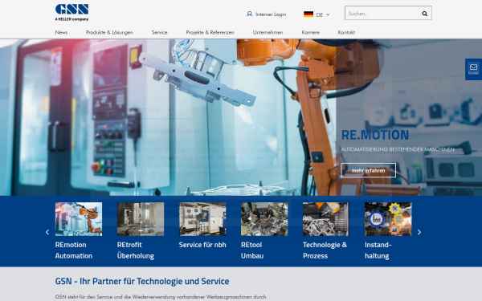This screenshot has height=301, width=482.
Task: Click the next arrow of the carousel
Action: [419, 232]
